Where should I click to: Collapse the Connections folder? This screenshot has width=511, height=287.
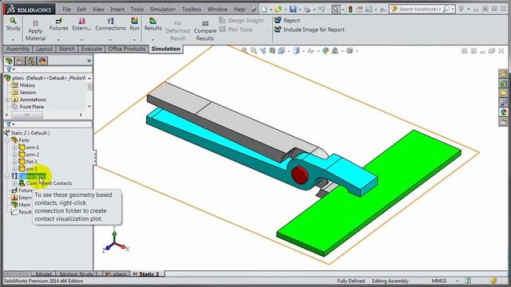tap(7, 176)
